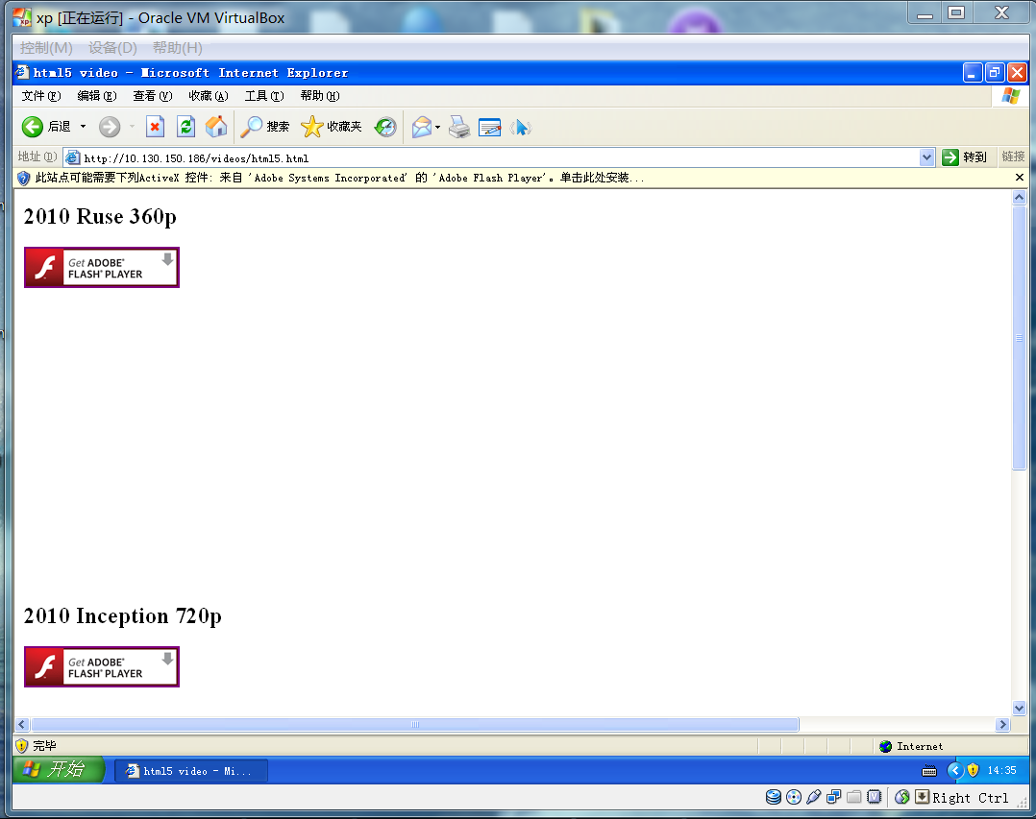Close the ActiveX information bar
Image resolution: width=1036 pixels, height=819 pixels.
(x=1019, y=178)
